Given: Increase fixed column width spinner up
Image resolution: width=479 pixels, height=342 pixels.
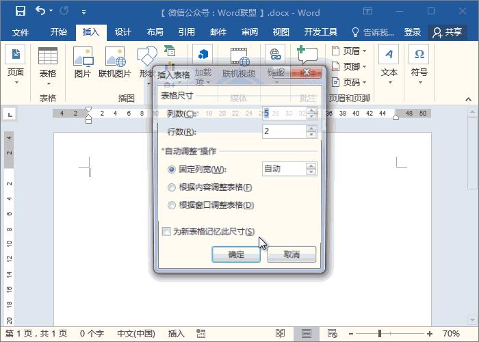Looking at the screenshot, I should tap(311, 166).
